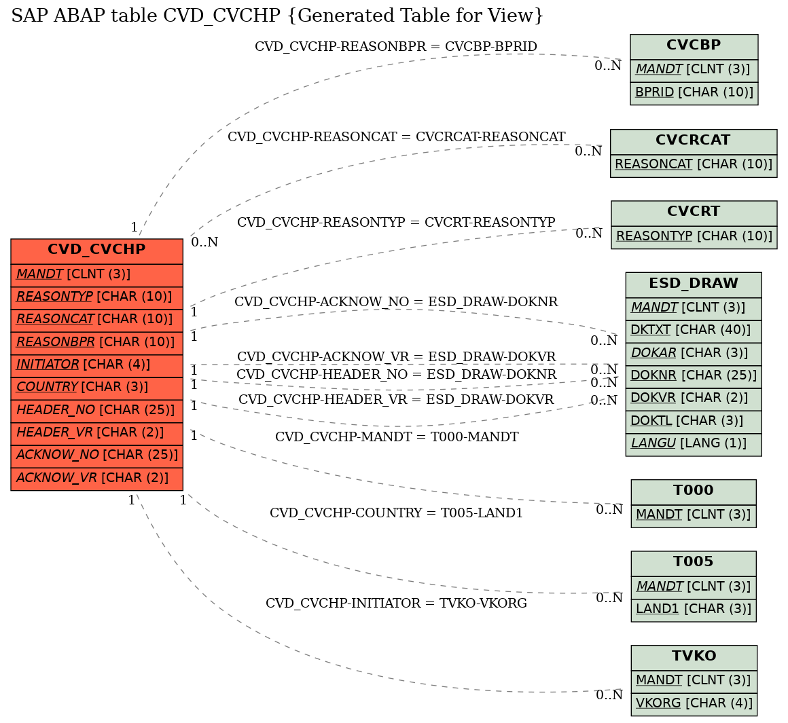This screenshot has width=788, height=723.
Task: Click relation label REASONBPR = CVCBP-BPRID
Action: [396, 47]
